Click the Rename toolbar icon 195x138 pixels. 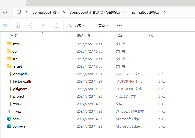tap(31, 25)
